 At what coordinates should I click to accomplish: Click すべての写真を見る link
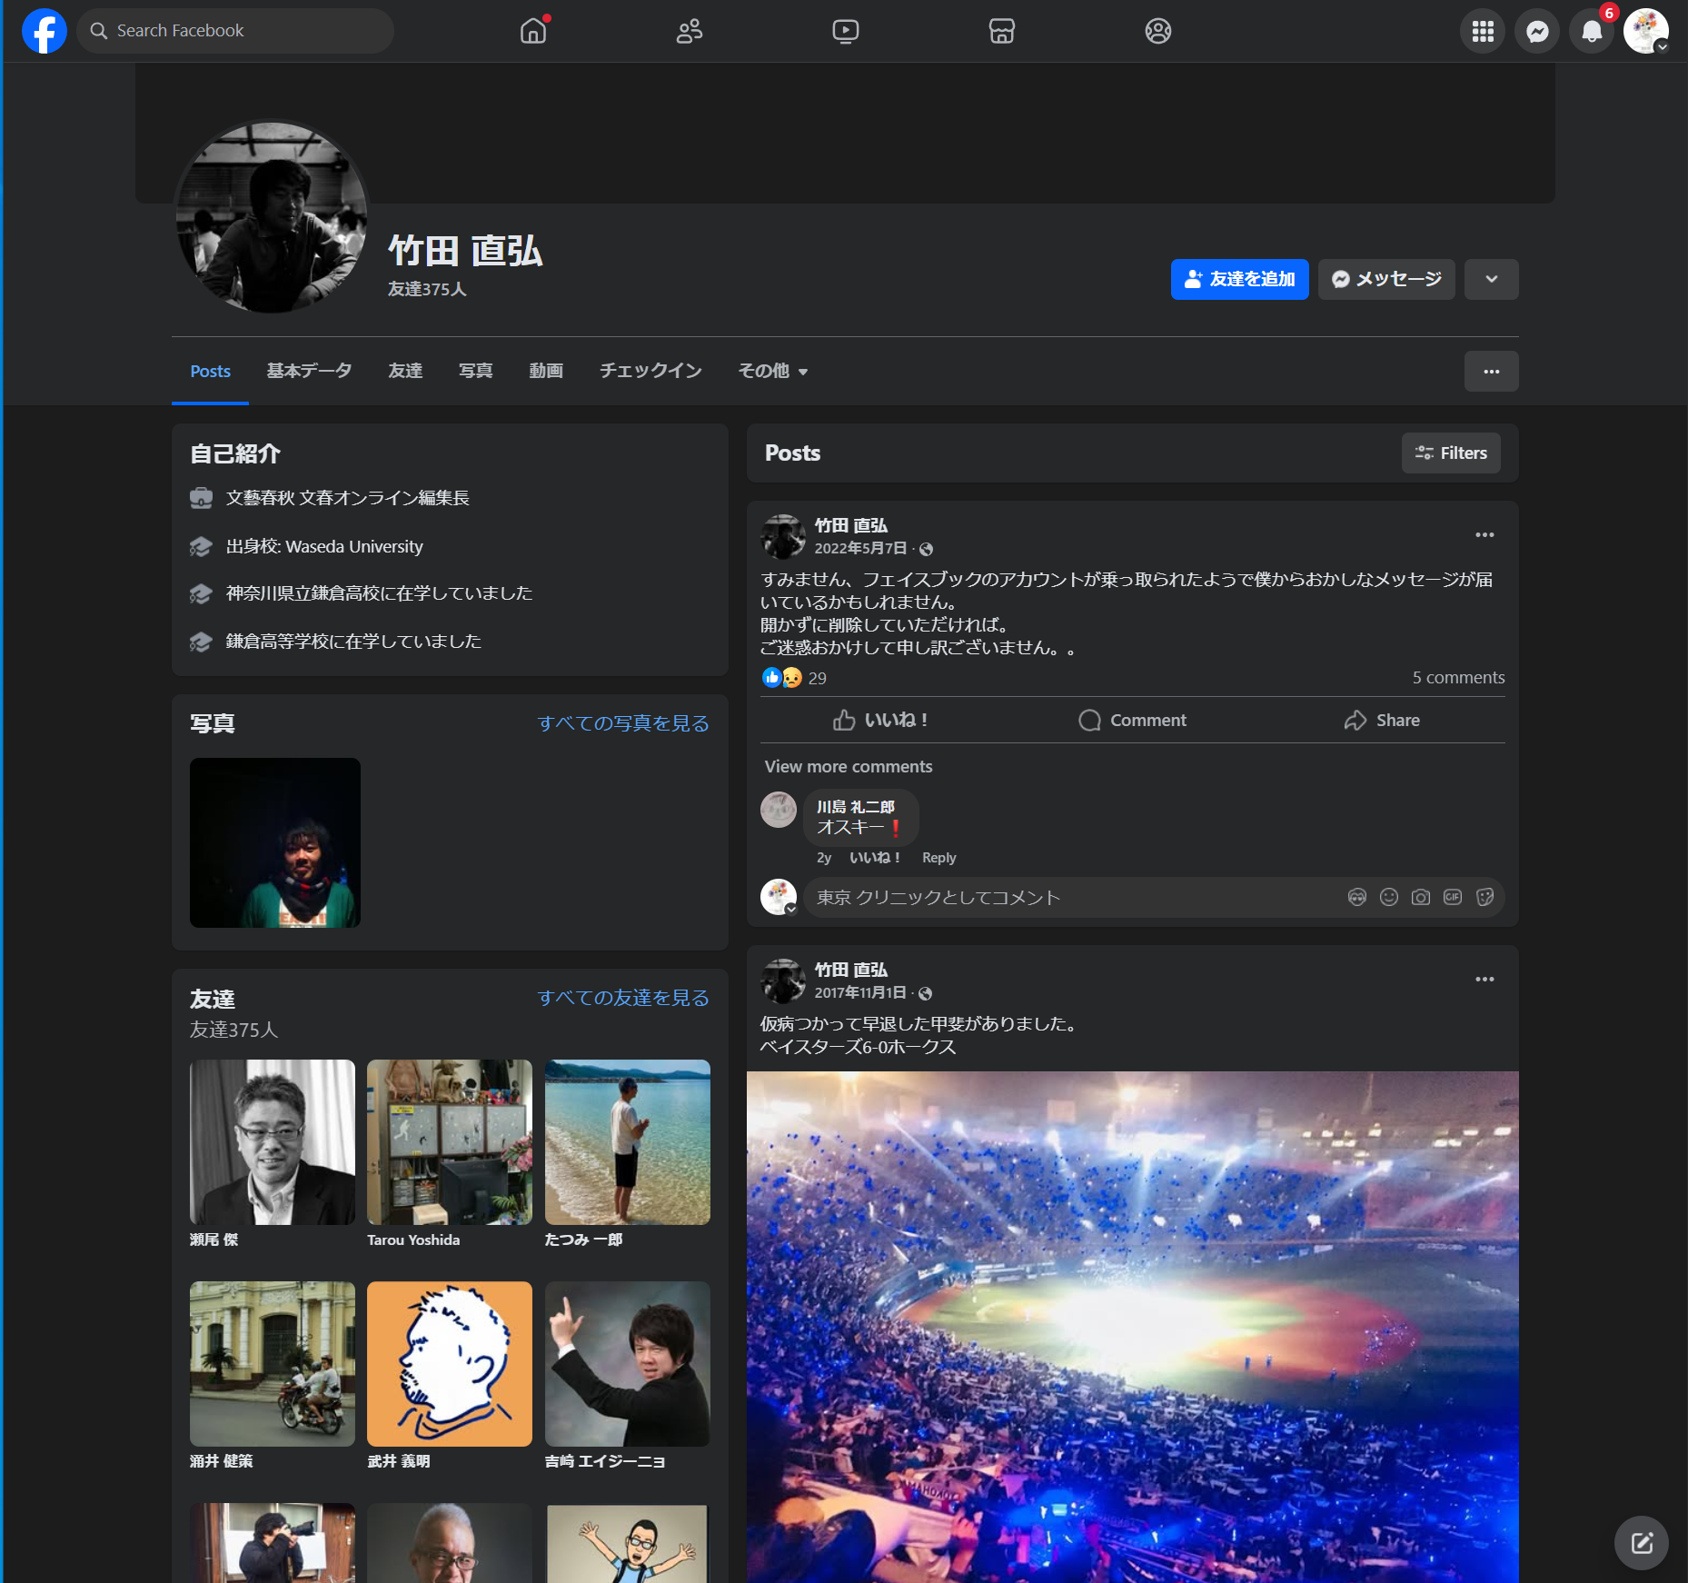622,722
